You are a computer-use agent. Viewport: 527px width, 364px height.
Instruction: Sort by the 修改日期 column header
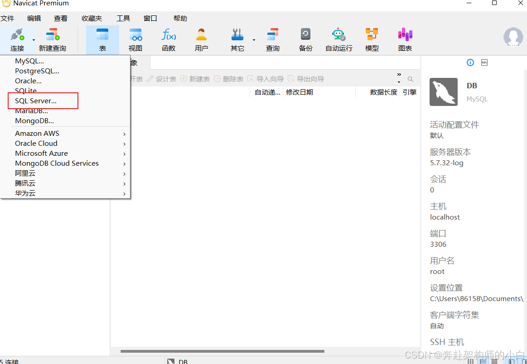[x=319, y=92]
